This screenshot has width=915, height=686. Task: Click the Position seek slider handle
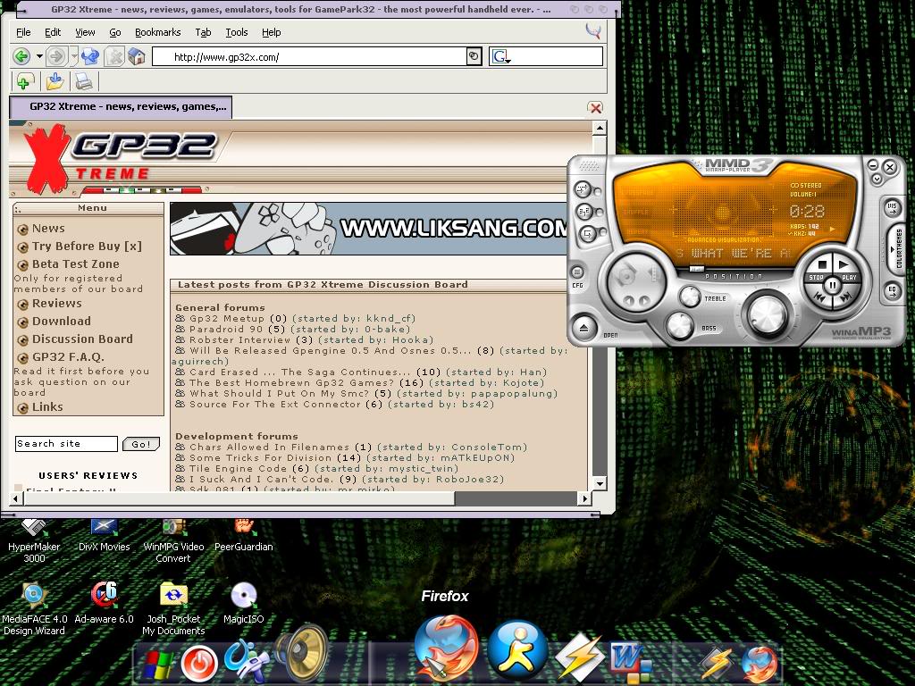pyautogui.click(x=697, y=268)
